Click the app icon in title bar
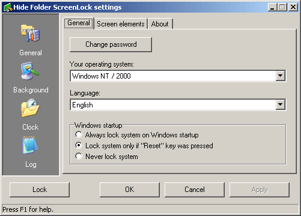Image resolution: width=301 pixels, height=216 pixels. pos(8,7)
